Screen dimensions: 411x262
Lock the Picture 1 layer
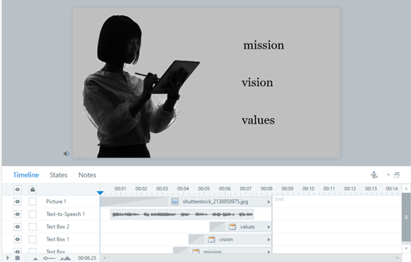[33, 202]
